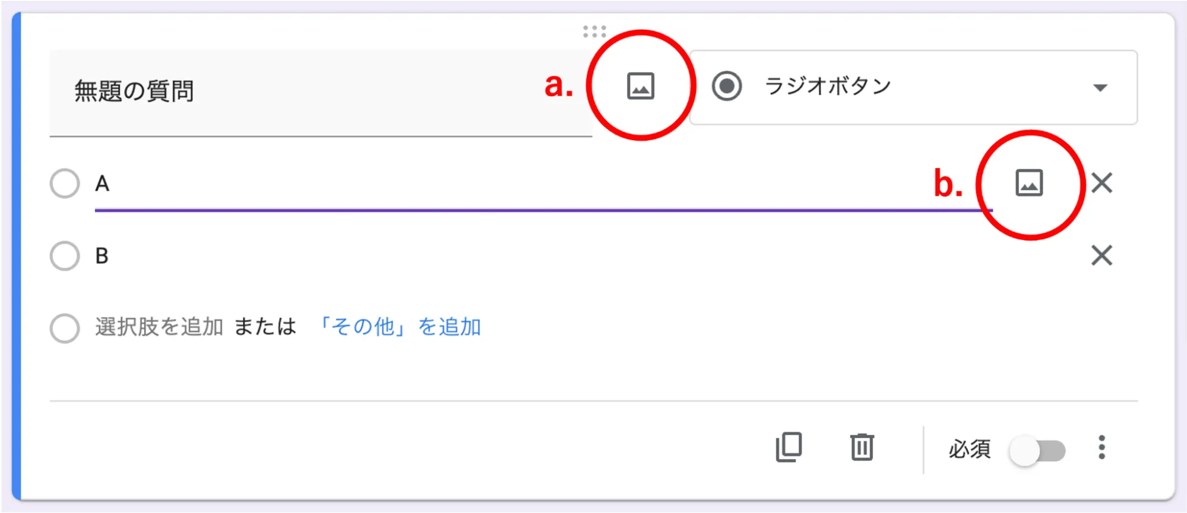
Task: Delete question using trash icon
Action: (862, 447)
